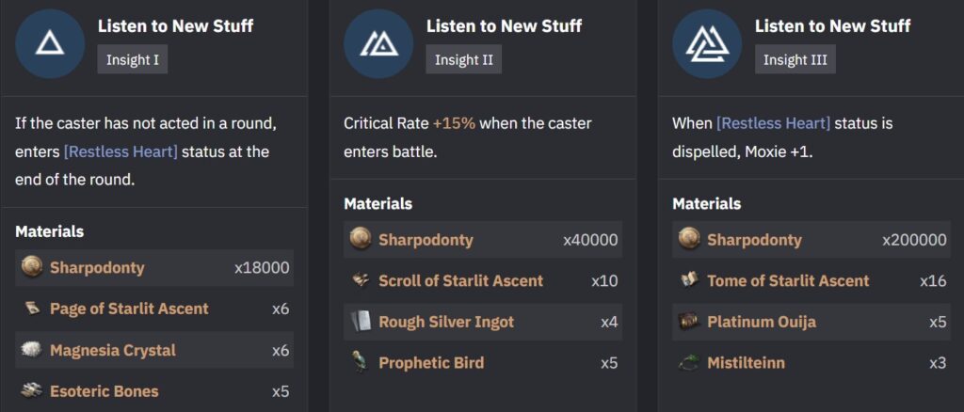Click the Mistilteinn material icon
This screenshot has height=412, width=964.
(x=688, y=363)
